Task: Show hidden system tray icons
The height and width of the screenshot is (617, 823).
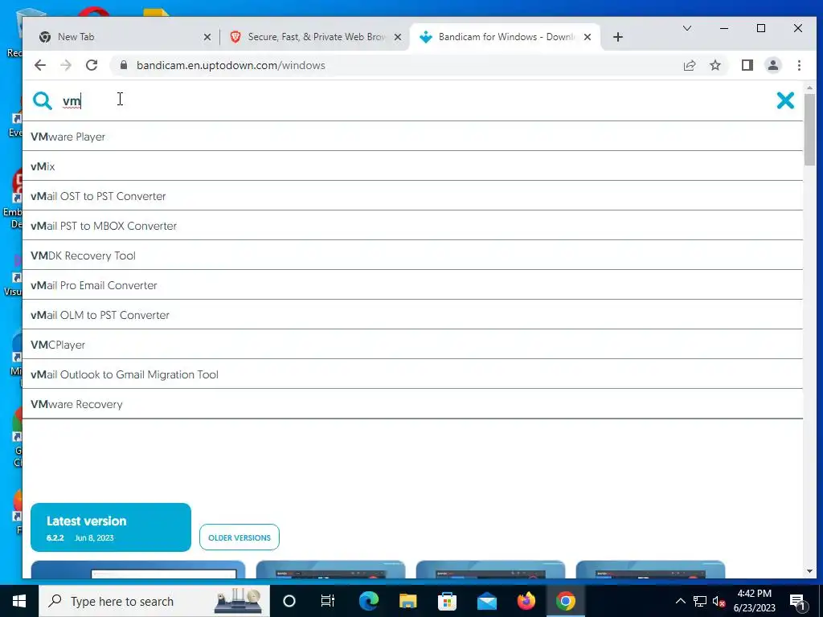Action: click(x=680, y=601)
